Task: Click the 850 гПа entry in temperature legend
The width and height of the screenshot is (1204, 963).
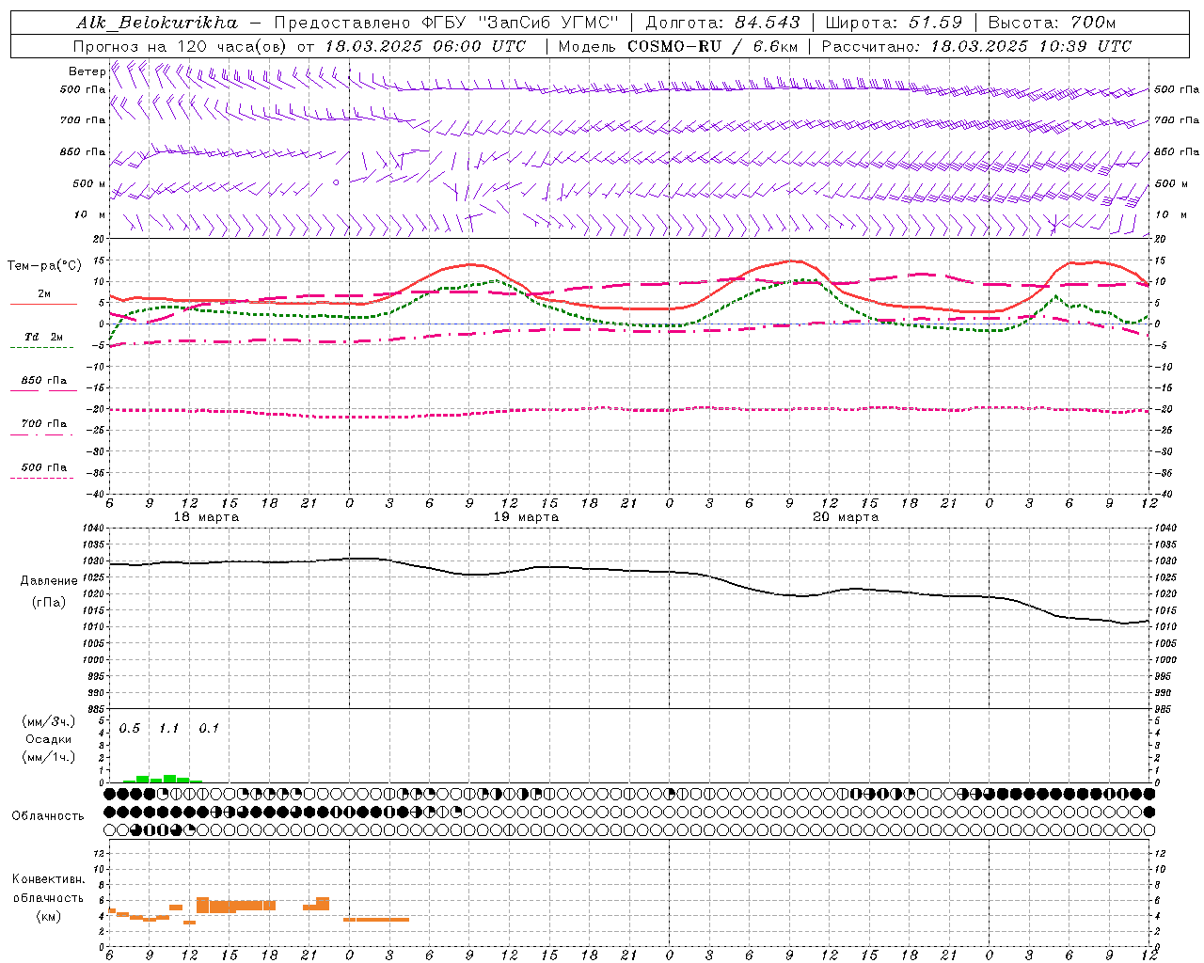Action: [44, 381]
